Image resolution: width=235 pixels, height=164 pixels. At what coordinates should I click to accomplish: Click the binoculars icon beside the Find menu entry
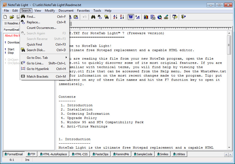point(23,16)
